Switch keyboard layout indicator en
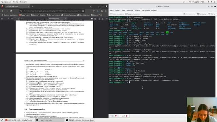The height and width of the screenshot is (122, 217). pyautogui.click(x=184, y=2)
